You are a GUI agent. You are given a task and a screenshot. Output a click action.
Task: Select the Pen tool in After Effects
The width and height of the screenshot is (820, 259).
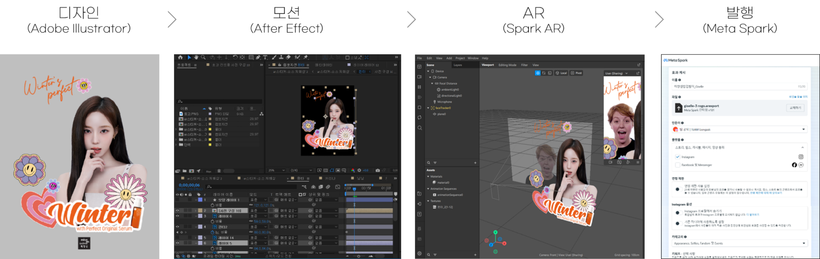coord(258,57)
